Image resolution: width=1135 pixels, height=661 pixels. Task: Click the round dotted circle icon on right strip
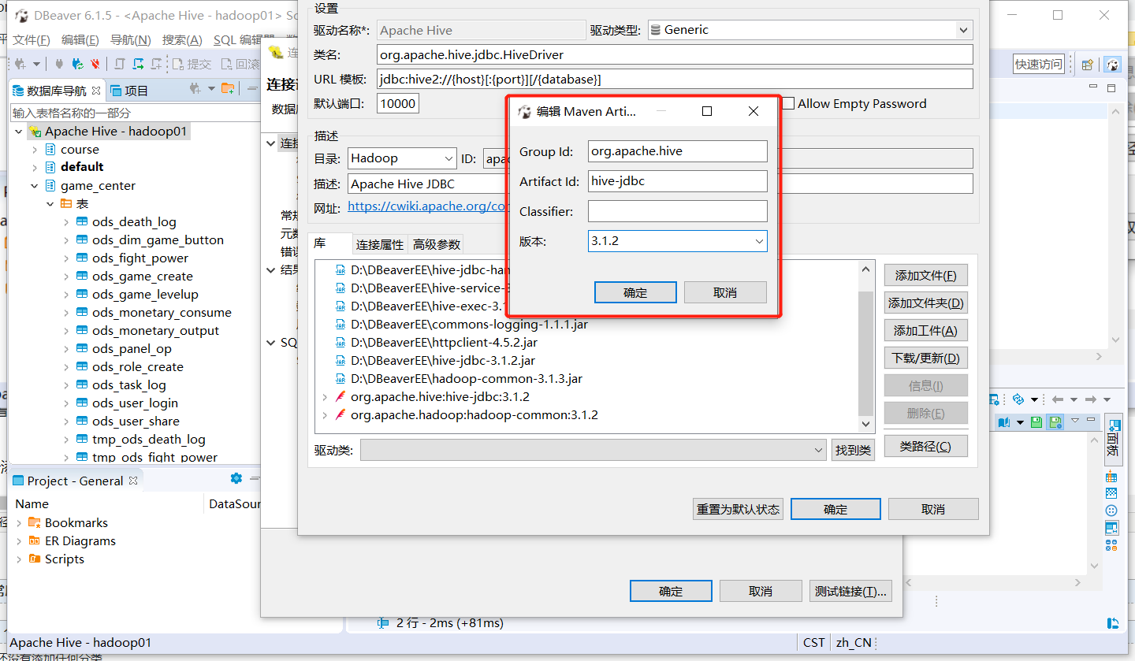point(1111,511)
